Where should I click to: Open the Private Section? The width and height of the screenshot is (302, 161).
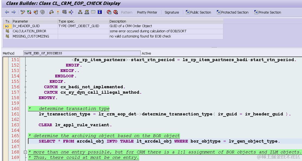tap(268, 12)
